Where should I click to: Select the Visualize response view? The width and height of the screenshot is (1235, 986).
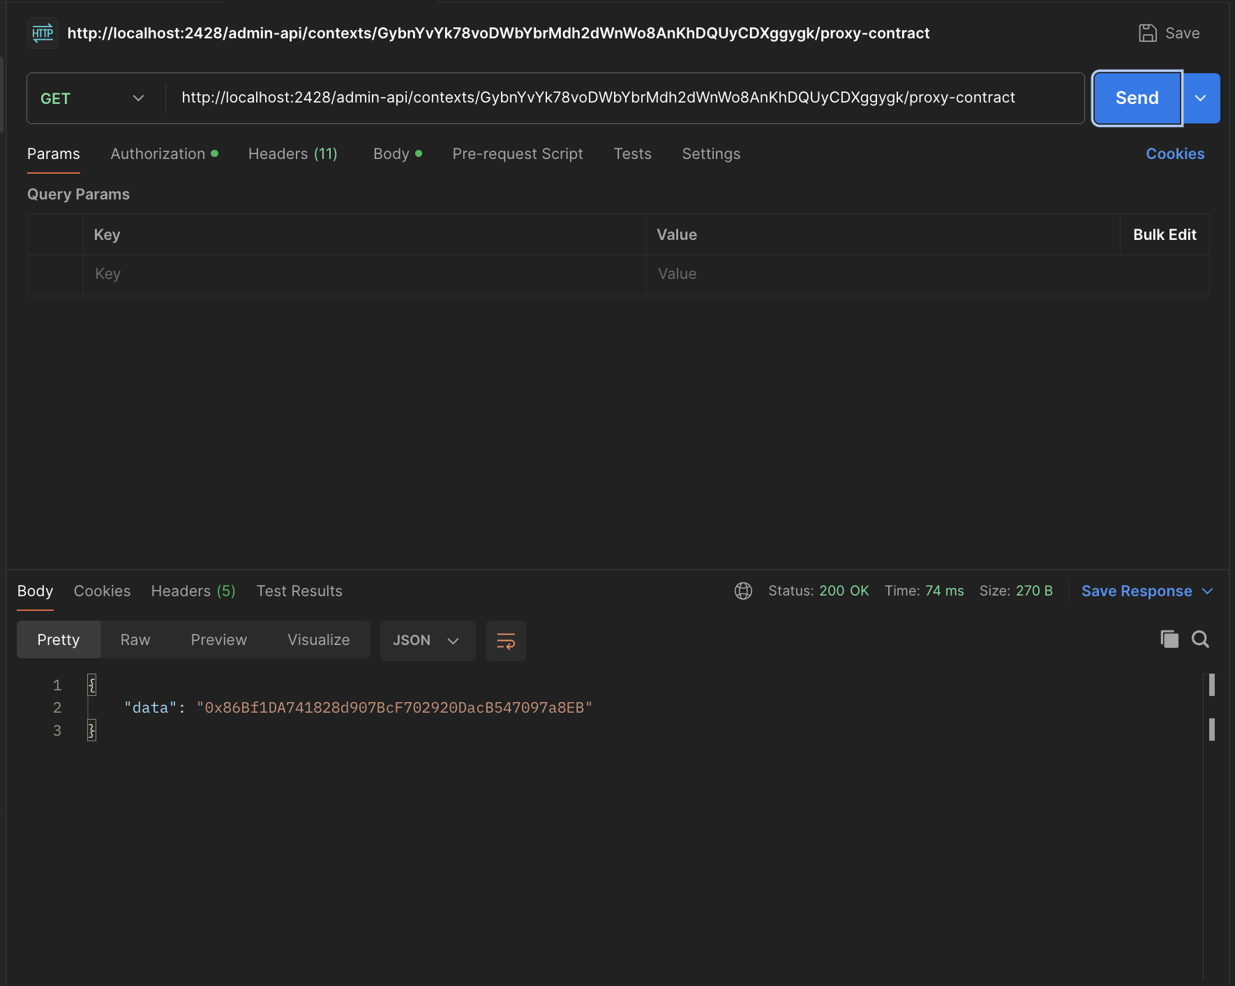[x=319, y=640]
